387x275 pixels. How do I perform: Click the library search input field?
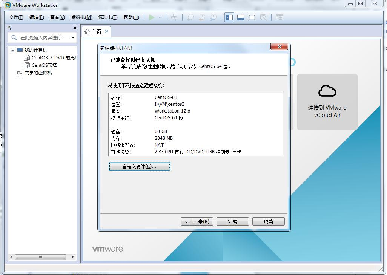42,37
